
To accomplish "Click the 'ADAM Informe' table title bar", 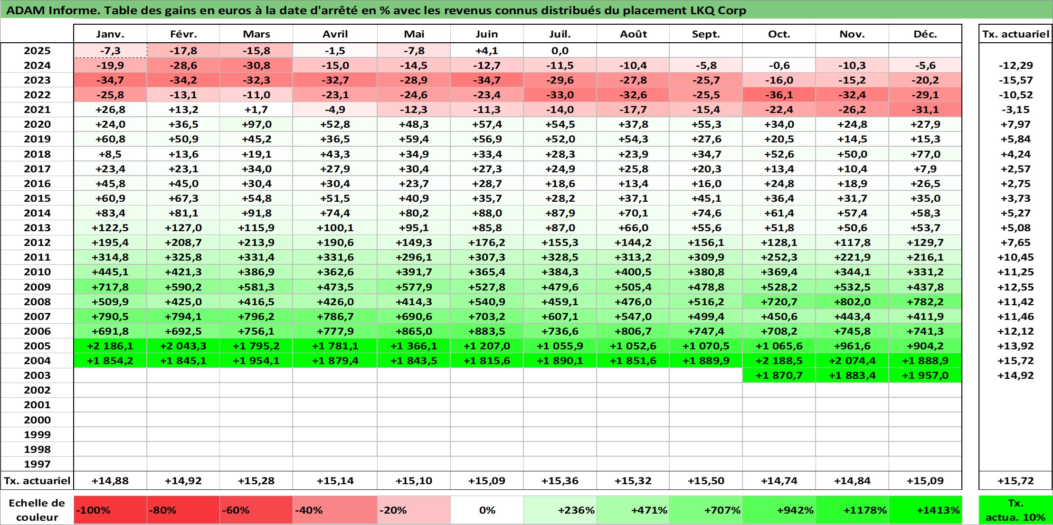I will (x=526, y=10).
